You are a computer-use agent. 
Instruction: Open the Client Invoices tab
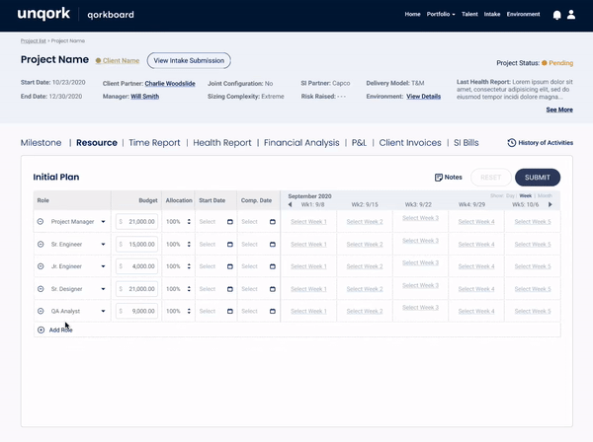click(x=410, y=143)
